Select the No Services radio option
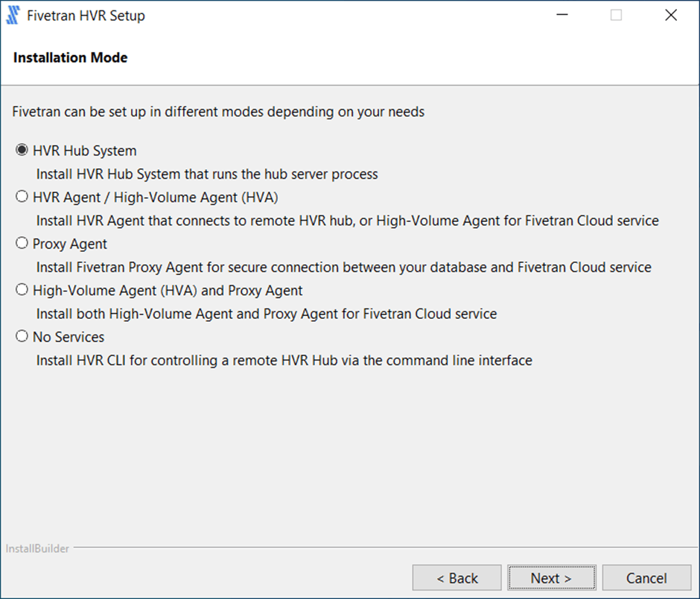This screenshot has width=700, height=599. (22, 337)
